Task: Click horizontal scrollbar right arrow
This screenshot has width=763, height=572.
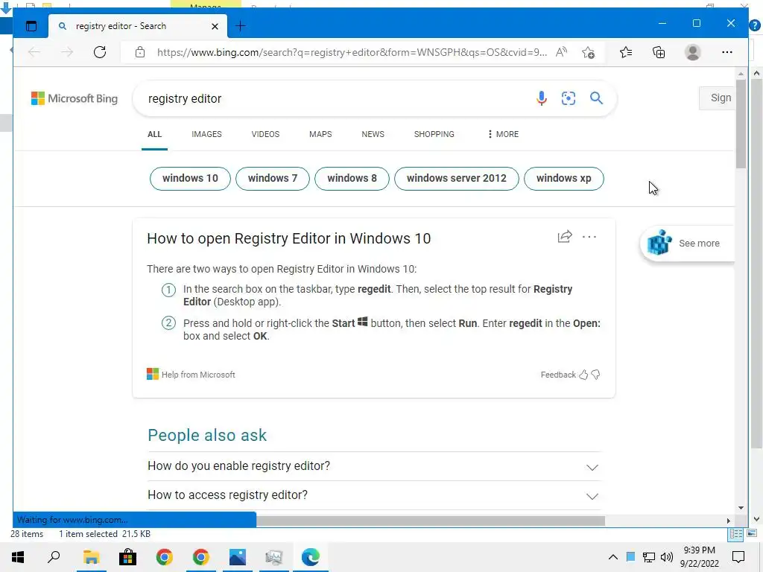Action: (729, 521)
